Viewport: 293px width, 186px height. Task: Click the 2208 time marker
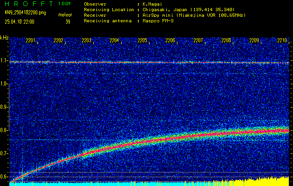[x=226, y=40]
